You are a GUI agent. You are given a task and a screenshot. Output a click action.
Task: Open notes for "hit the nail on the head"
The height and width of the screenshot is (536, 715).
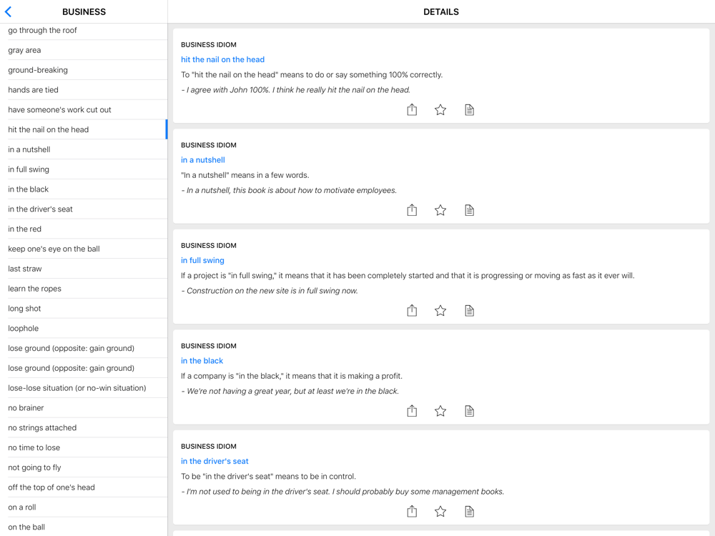tap(469, 109)
